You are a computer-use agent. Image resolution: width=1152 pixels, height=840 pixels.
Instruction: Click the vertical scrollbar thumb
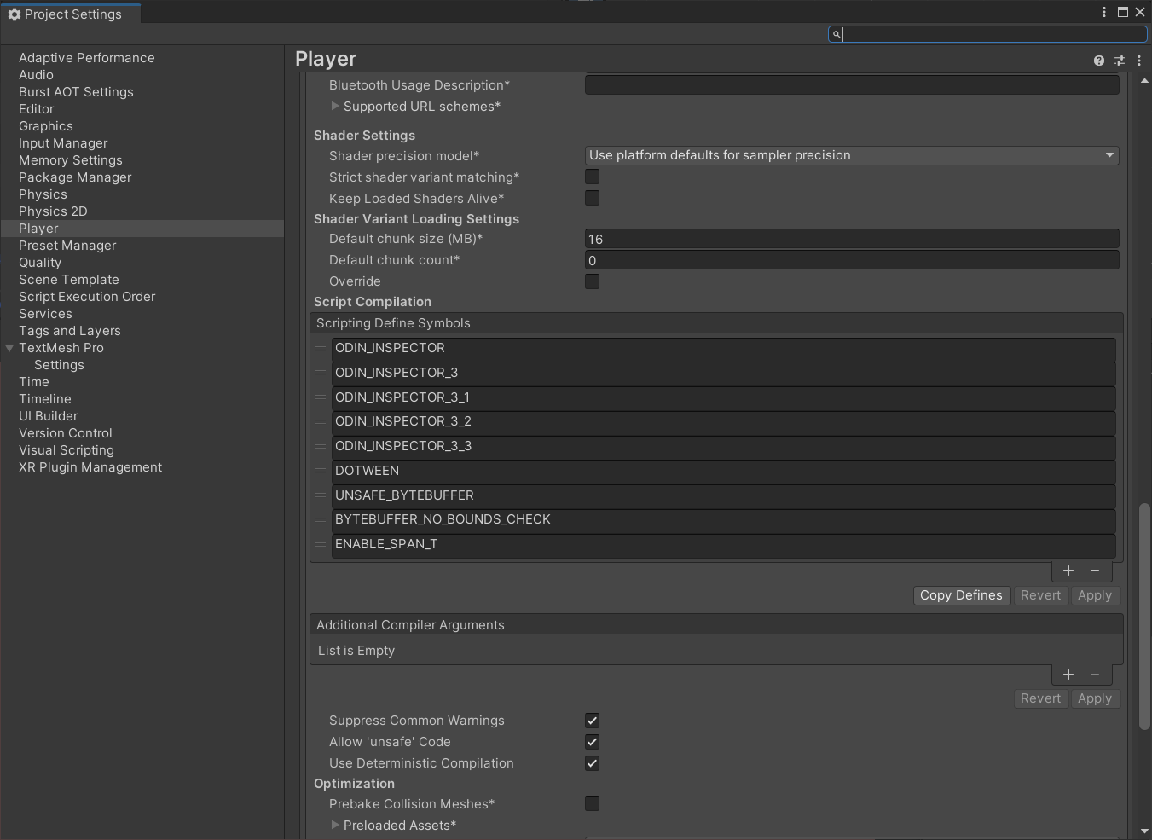point(1144,617)
